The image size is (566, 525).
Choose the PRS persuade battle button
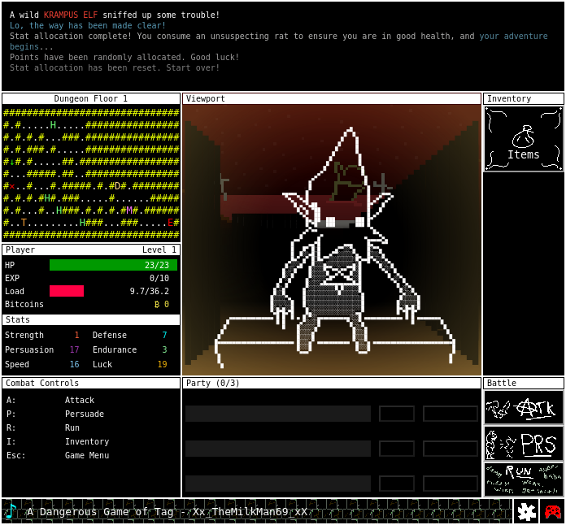(523, 443)
